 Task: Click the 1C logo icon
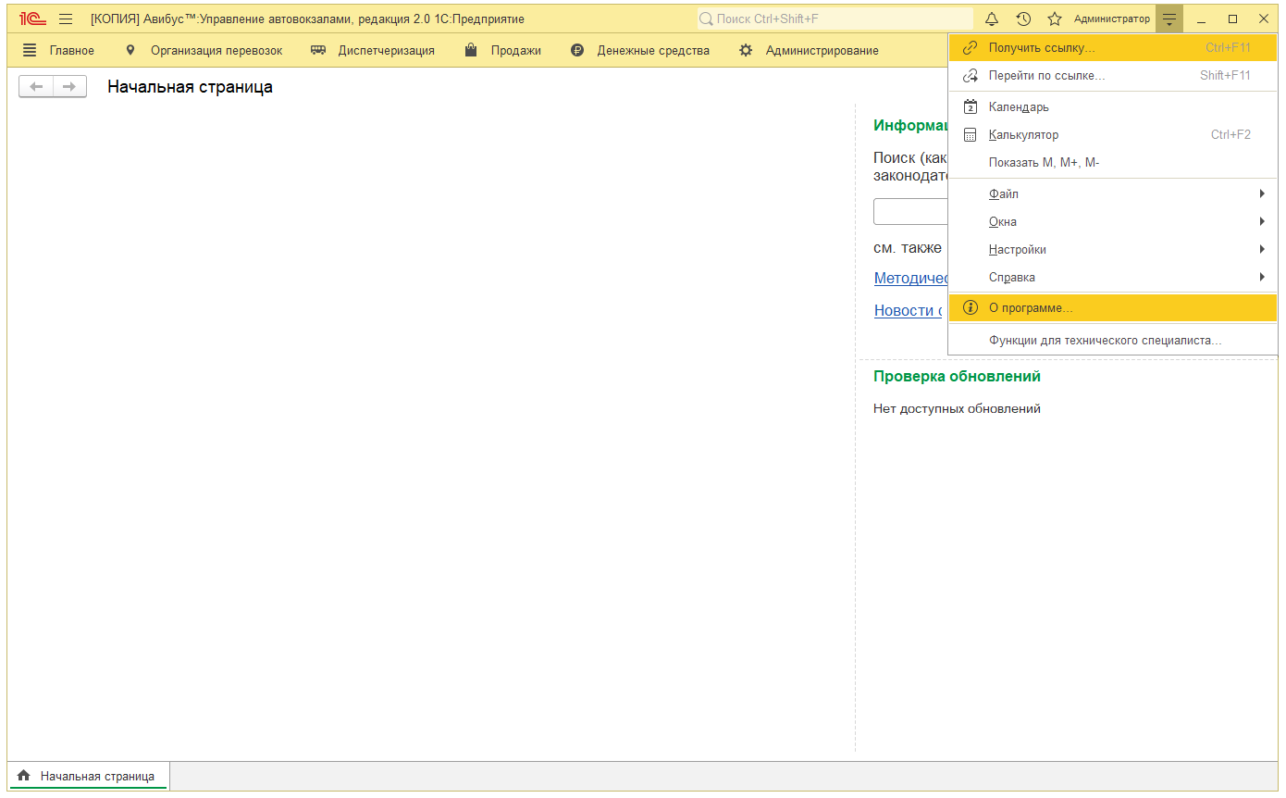(x=33, y=19)
